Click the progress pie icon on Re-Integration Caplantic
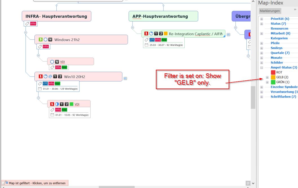Screen dimensions: 298x188 [151, 34]
